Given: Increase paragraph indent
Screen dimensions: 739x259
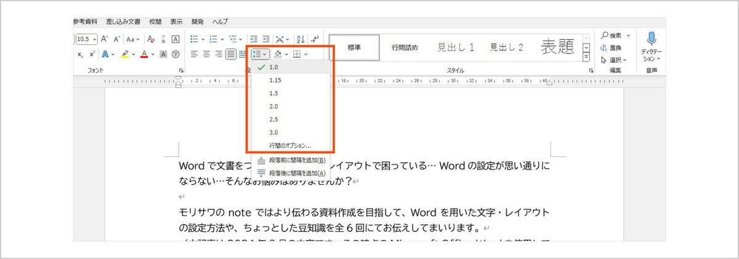Looking at the screenshot, I should [266, 39].
